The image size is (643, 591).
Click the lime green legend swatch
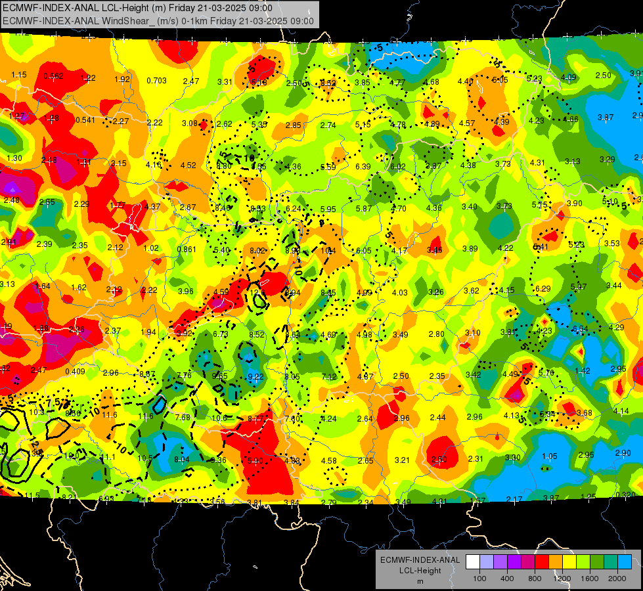click(x=583, y=562)
